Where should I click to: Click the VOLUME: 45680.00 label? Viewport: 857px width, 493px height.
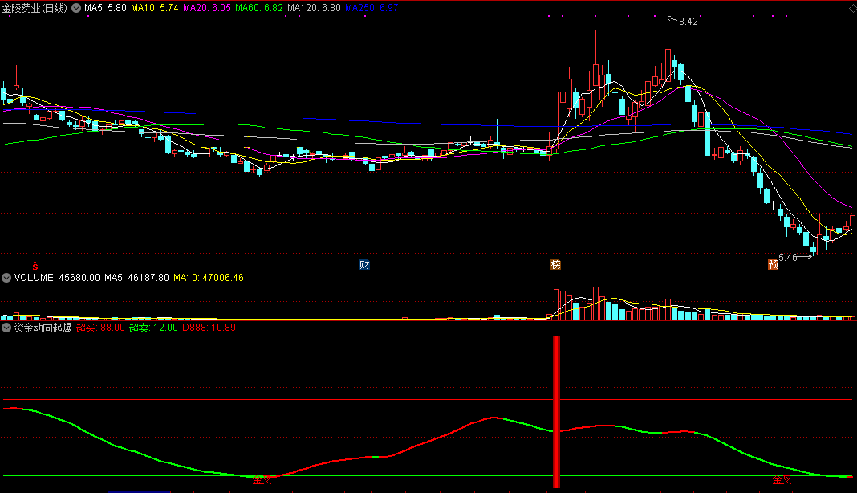57,278
